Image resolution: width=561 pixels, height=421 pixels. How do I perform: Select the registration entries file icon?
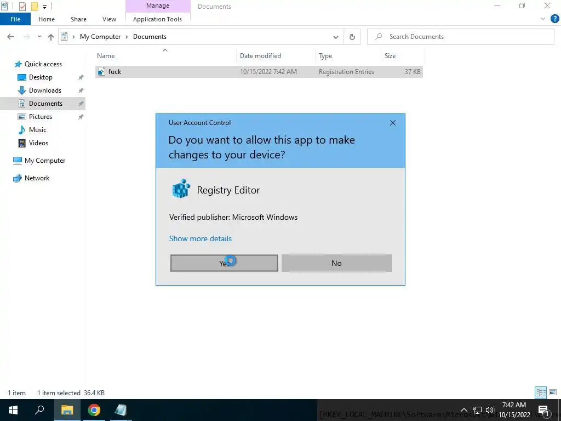(101, 72)
